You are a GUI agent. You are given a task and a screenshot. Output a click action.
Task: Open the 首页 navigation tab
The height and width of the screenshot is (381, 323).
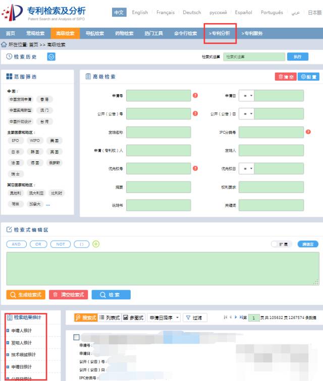11,33
